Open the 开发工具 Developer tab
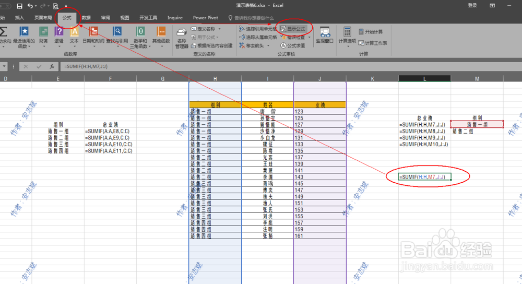 coord(148,18)
